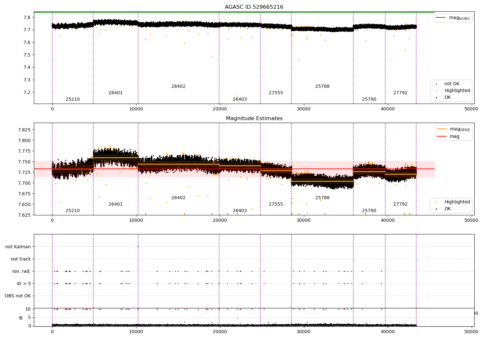Click the red mag line in middle plot
Viewport: 484px width, 339px height.
point(234,169)
